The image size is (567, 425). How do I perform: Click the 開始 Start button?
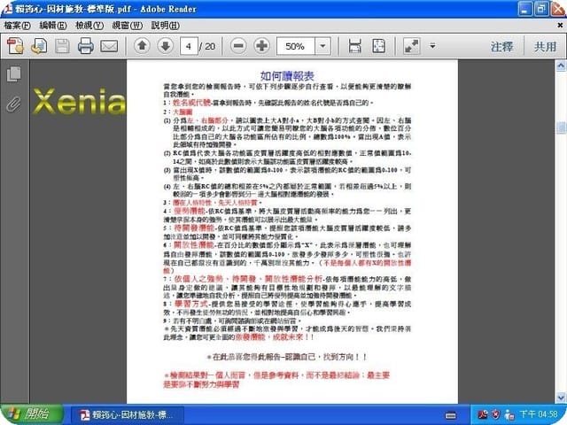point(32,414)
